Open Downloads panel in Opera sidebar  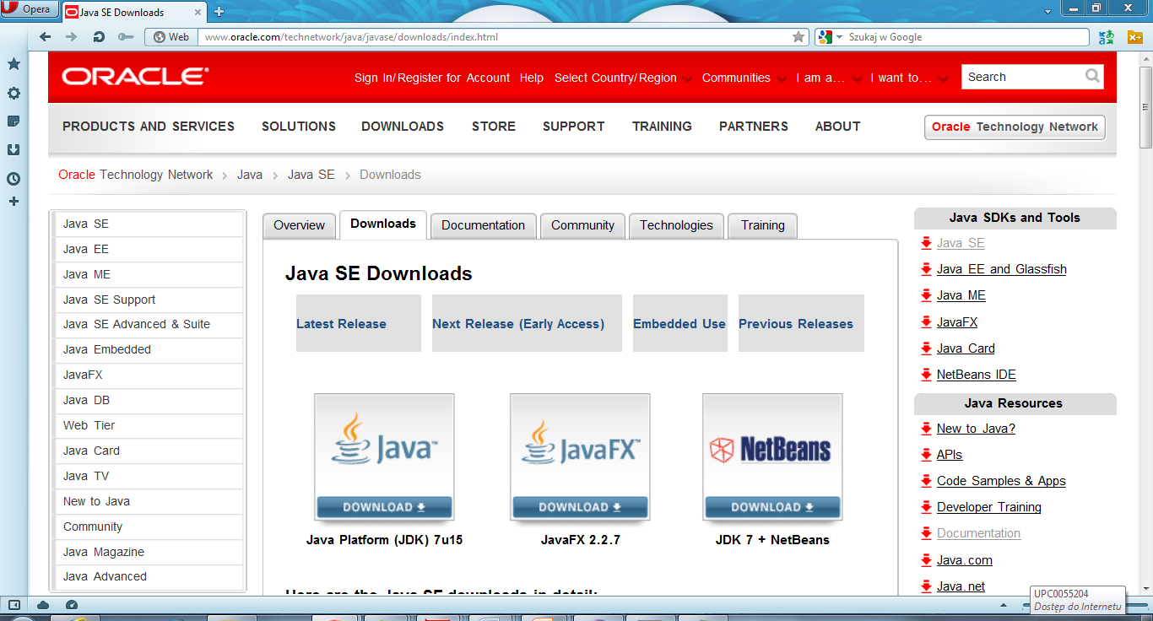14,150
